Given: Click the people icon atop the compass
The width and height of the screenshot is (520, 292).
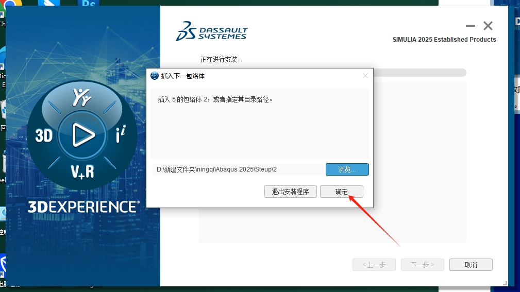Looking at the screenshot, I should point(82,98).
